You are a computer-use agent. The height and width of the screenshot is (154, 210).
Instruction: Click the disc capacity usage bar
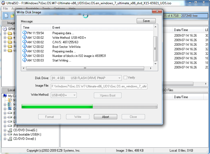pyautogui.click(x=185, y=16)
